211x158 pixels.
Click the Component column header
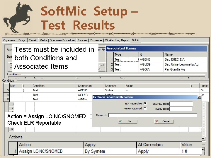click(x=90, y=85)
